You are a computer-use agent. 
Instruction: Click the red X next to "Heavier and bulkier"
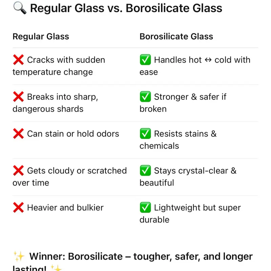[18, 208]
